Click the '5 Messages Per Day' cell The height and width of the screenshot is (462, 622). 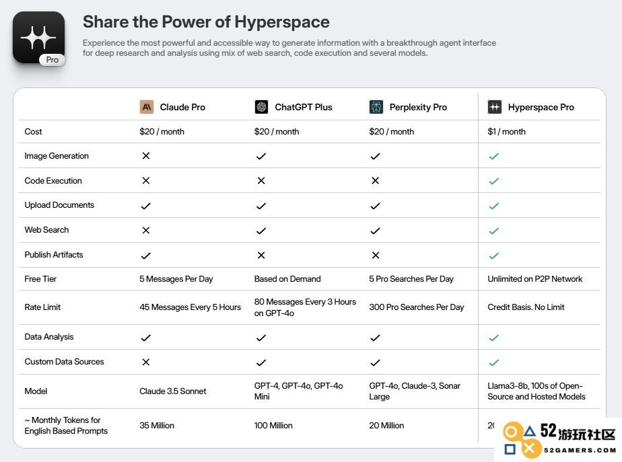point(176,279)
